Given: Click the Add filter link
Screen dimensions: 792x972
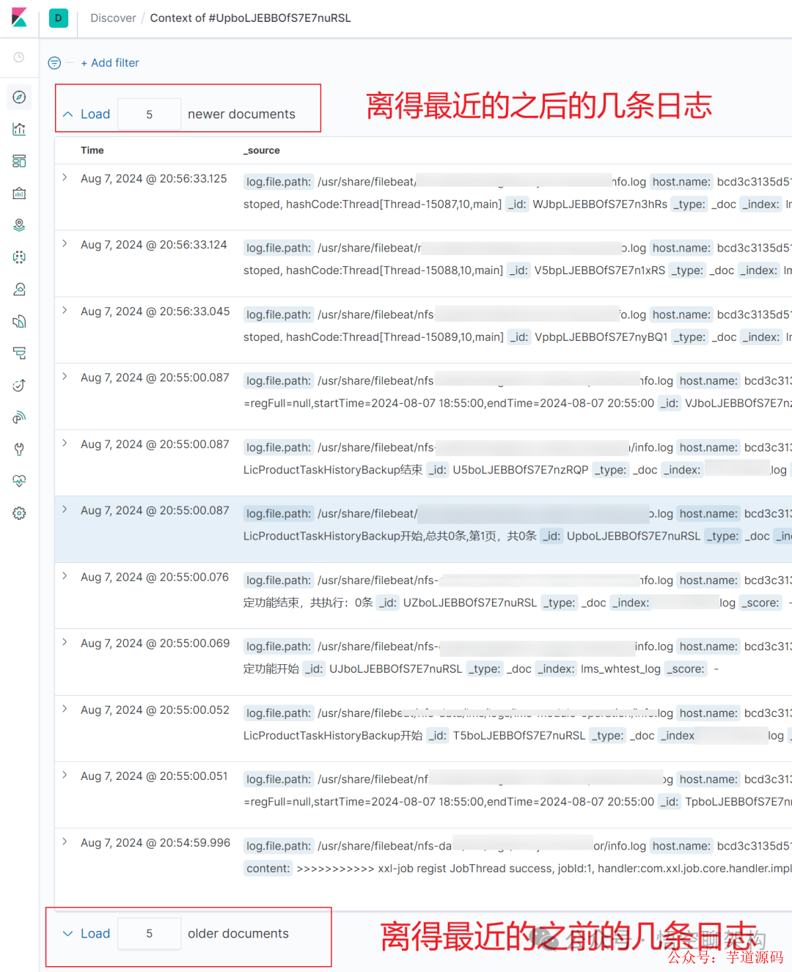Looking at the screenshot, I should [x=110, y=63].
